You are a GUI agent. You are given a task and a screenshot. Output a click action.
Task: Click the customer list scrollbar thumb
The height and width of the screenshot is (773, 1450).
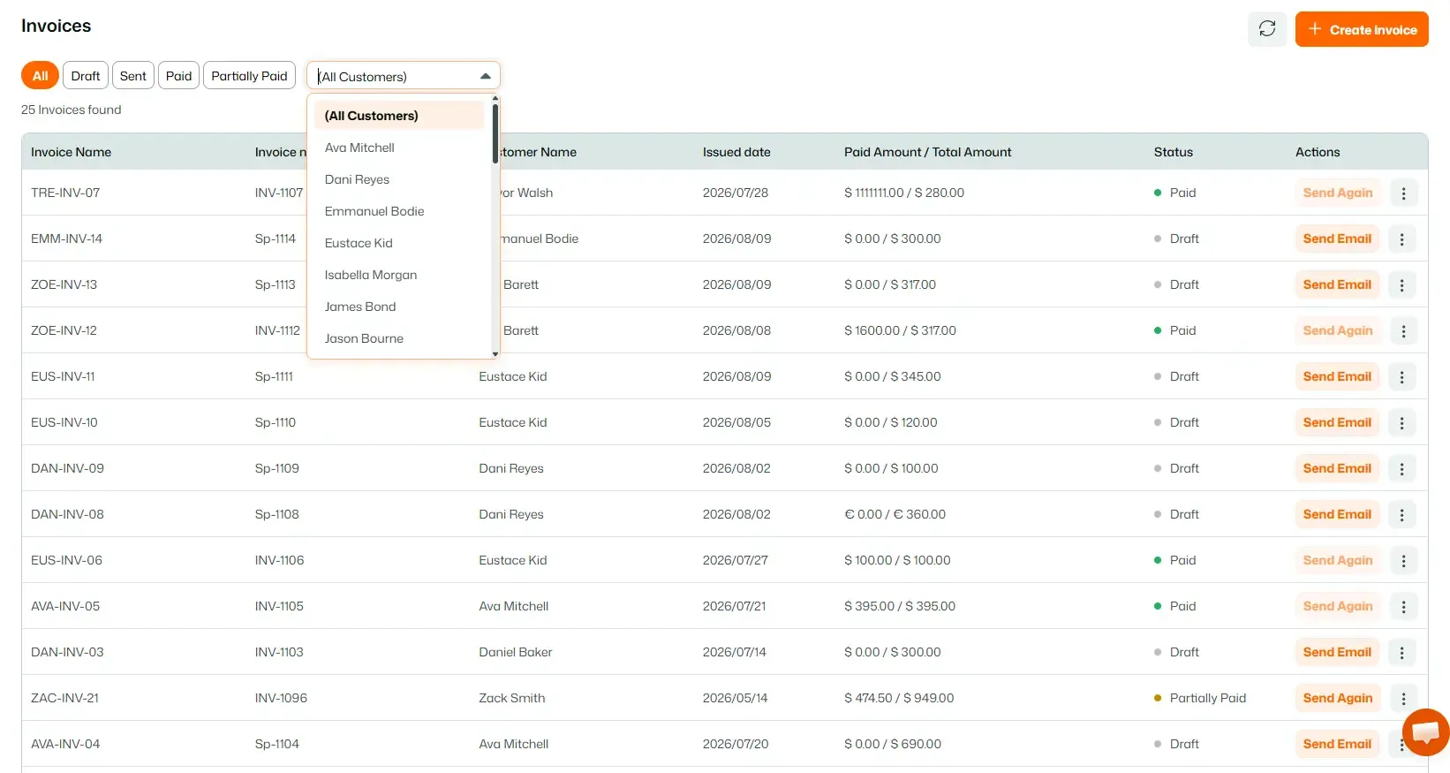tap(495, 133)
